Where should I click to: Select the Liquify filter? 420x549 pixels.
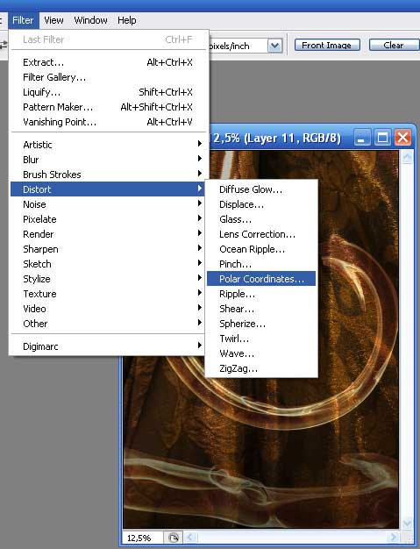pyautogui.click(x=108, y=92)
